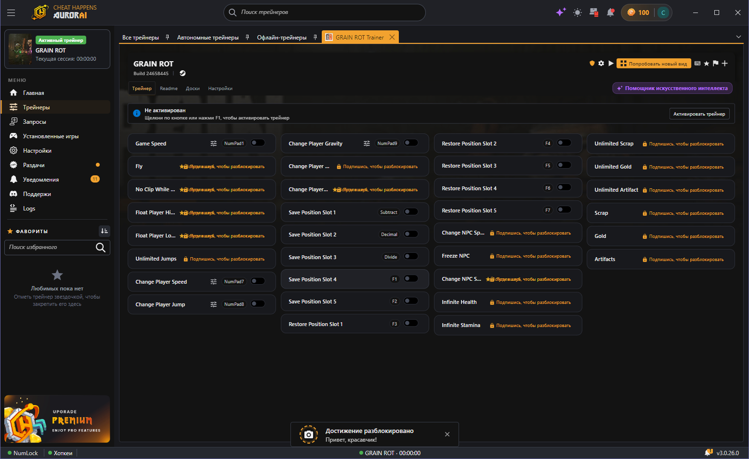Image resolution: width=749 pixels, height=459 pixels.
Task: Switch to the Все трейнеры tab
Action: point(141,38)
